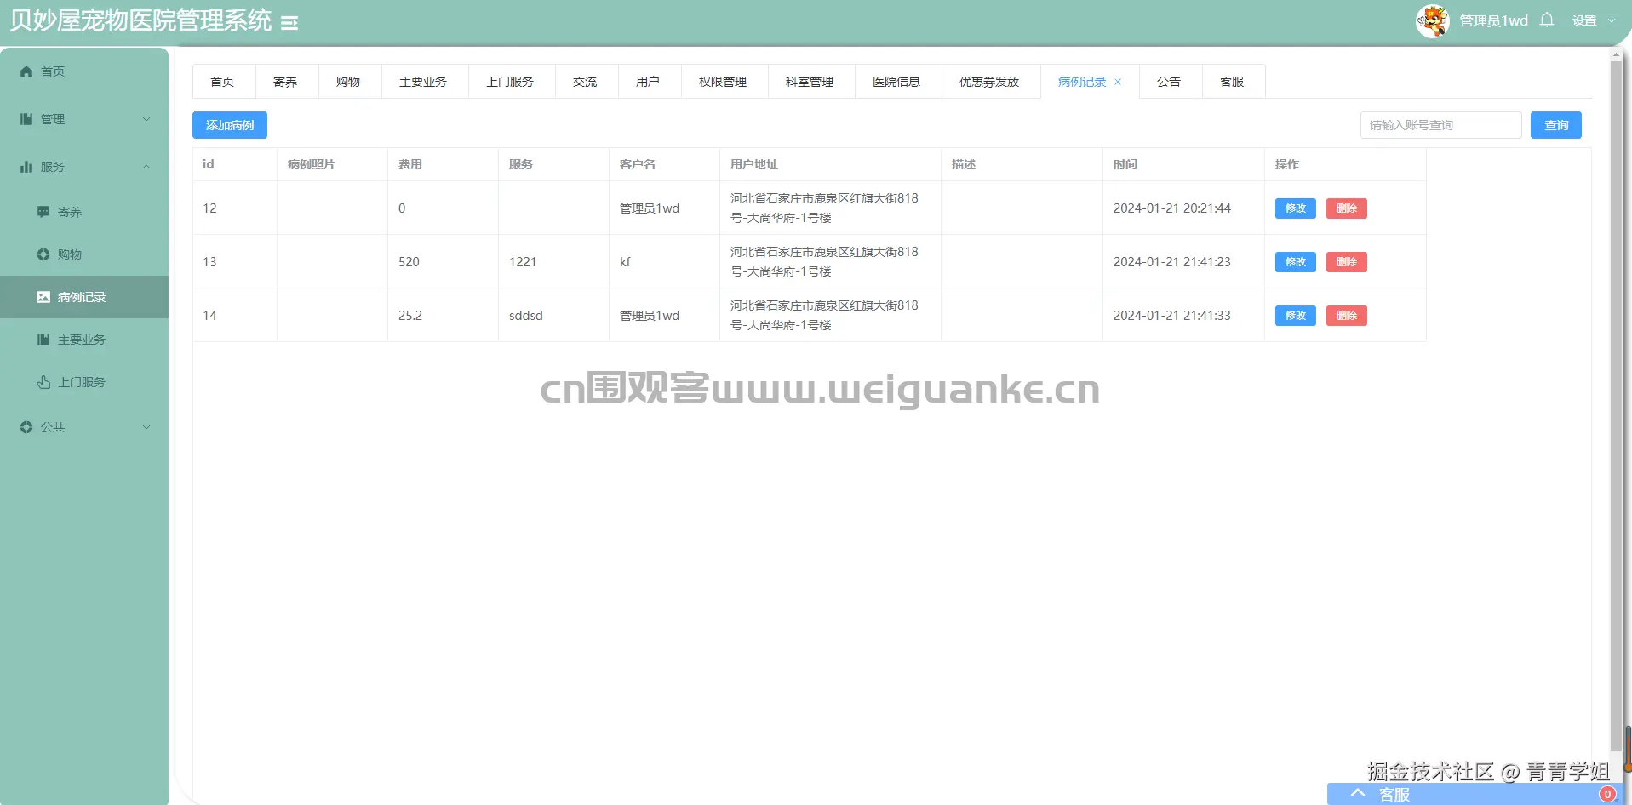Open the 设置 dropdown at top right
Screen dimensions: 1632x805
1590,20
